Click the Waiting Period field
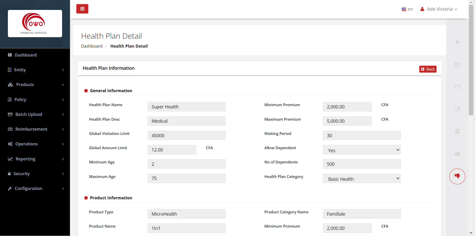The width and height of the screenshot is (476, 236). (x=362, y=135)
